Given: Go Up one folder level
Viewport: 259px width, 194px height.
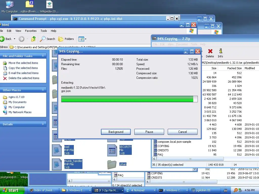Looking at the screenshot, I should tap(34, 39).
